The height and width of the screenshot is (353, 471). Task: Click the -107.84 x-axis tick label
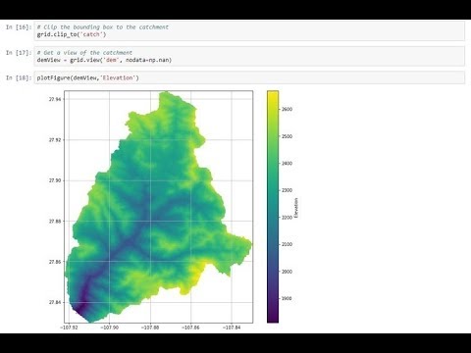tap(232, 328)
